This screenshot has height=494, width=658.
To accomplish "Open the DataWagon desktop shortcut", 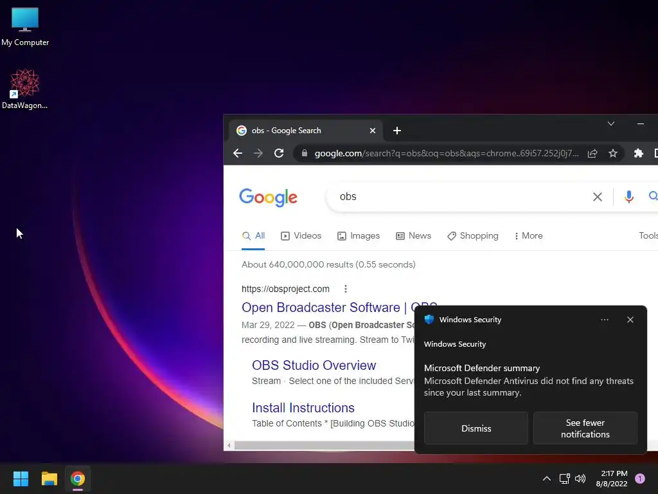I will (25, 89).
